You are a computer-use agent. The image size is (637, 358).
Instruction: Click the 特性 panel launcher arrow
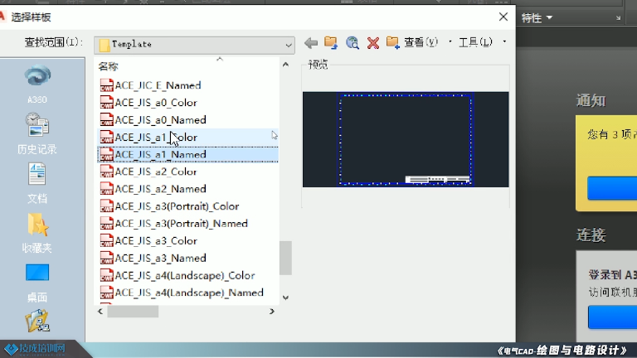[618, 18]
